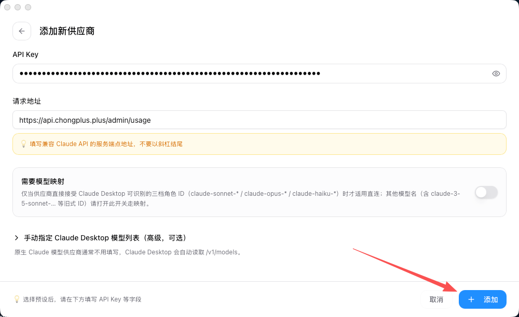Zoom the window using third title-bar circle
The width and height of the screenshot is (519, 317).
[x=28, y=7]
